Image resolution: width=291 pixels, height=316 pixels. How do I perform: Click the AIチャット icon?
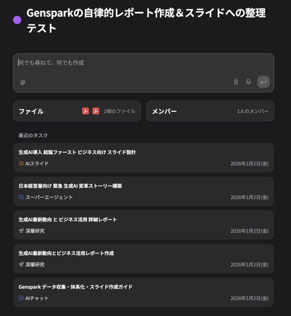(x=21, y=298)
